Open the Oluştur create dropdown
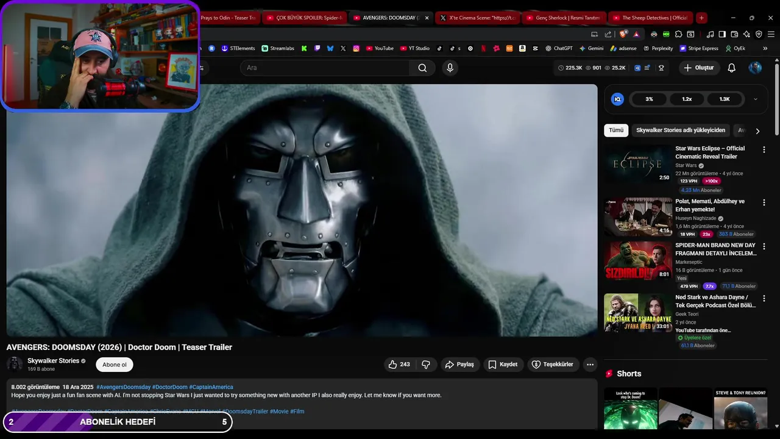The width and height of the screenshot is (780, 439). click(x=699, y=68)
